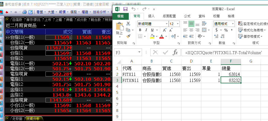The height and width of the screenshot is (121, 268).
Task: Save the Excel workbook with the floppy icon
Action: click(x=125, y=9)
